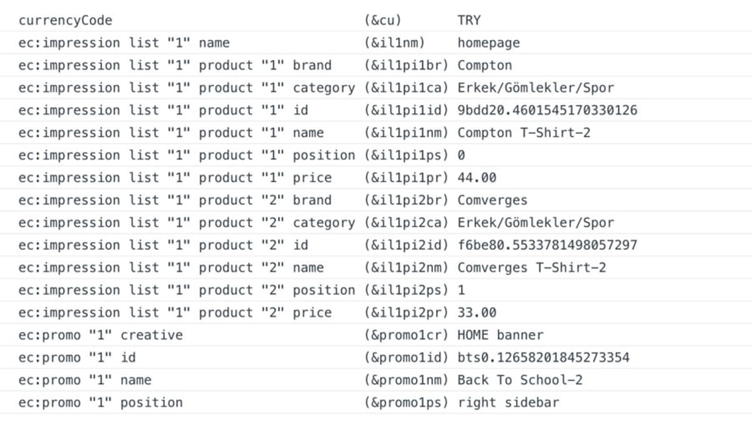Viewport: 752px width, 430px height.
Task: Click product 2 id value f6be80.5533781498057297
Action: click(x=548, y=245)
